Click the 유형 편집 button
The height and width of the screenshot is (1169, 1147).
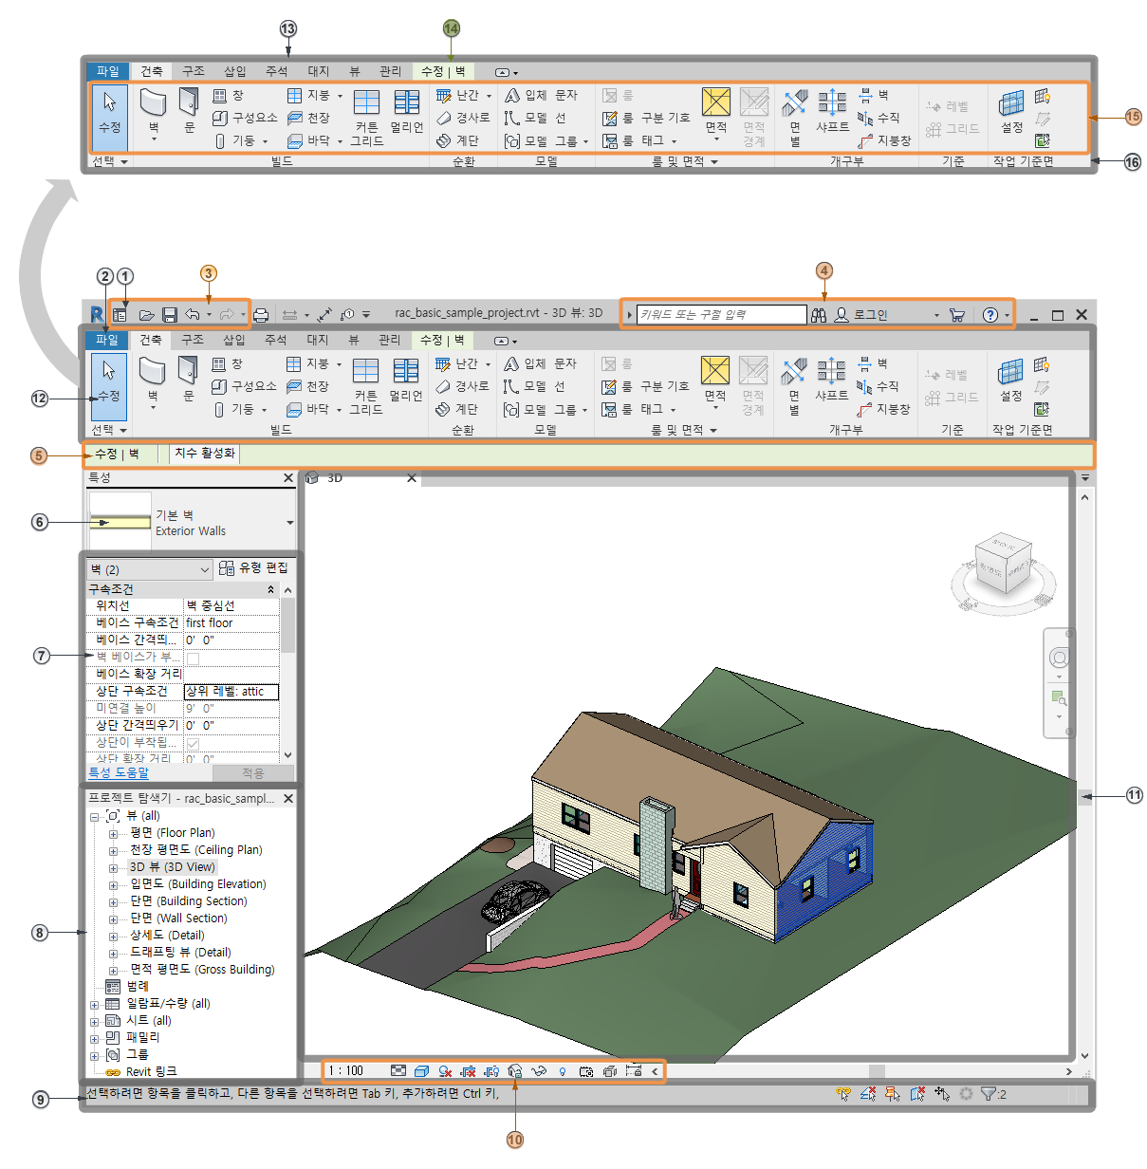click(x=253, y=567)
